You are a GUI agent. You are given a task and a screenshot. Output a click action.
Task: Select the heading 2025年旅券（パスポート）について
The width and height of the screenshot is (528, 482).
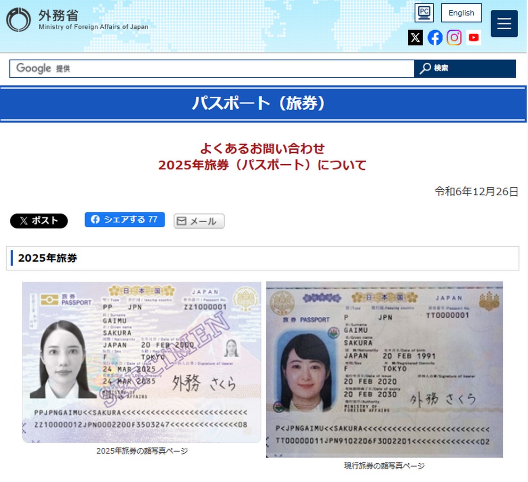point(262,165)
